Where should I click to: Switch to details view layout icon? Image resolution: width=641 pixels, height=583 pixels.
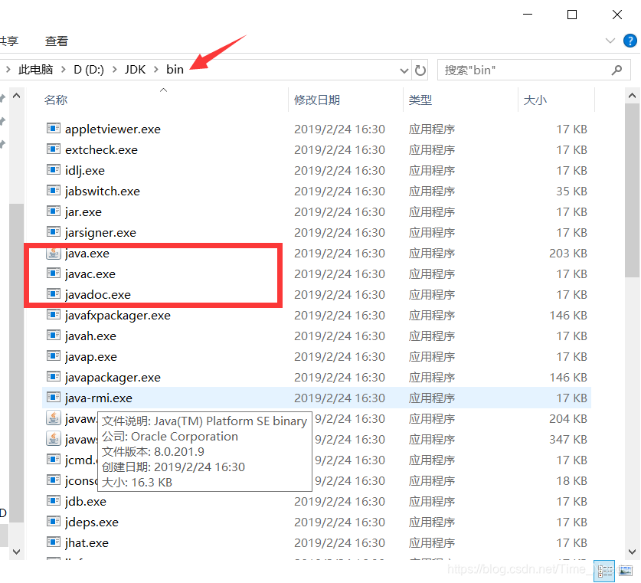(x=604, y=571)
